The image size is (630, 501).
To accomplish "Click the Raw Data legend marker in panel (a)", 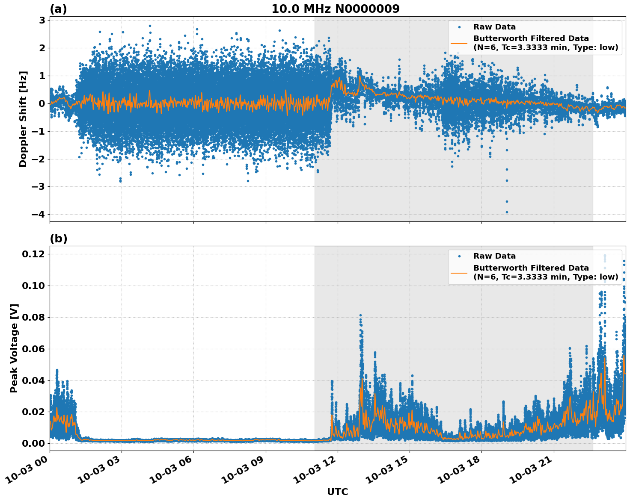I will pos(460,27).
